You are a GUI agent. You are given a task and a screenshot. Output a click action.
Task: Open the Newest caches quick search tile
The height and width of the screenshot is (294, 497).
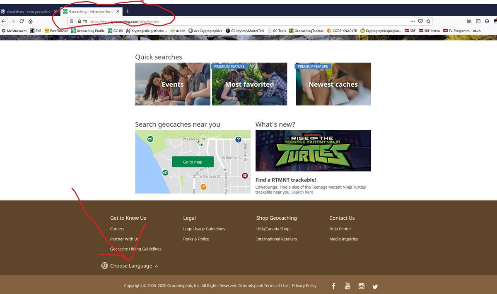[333, 84]
